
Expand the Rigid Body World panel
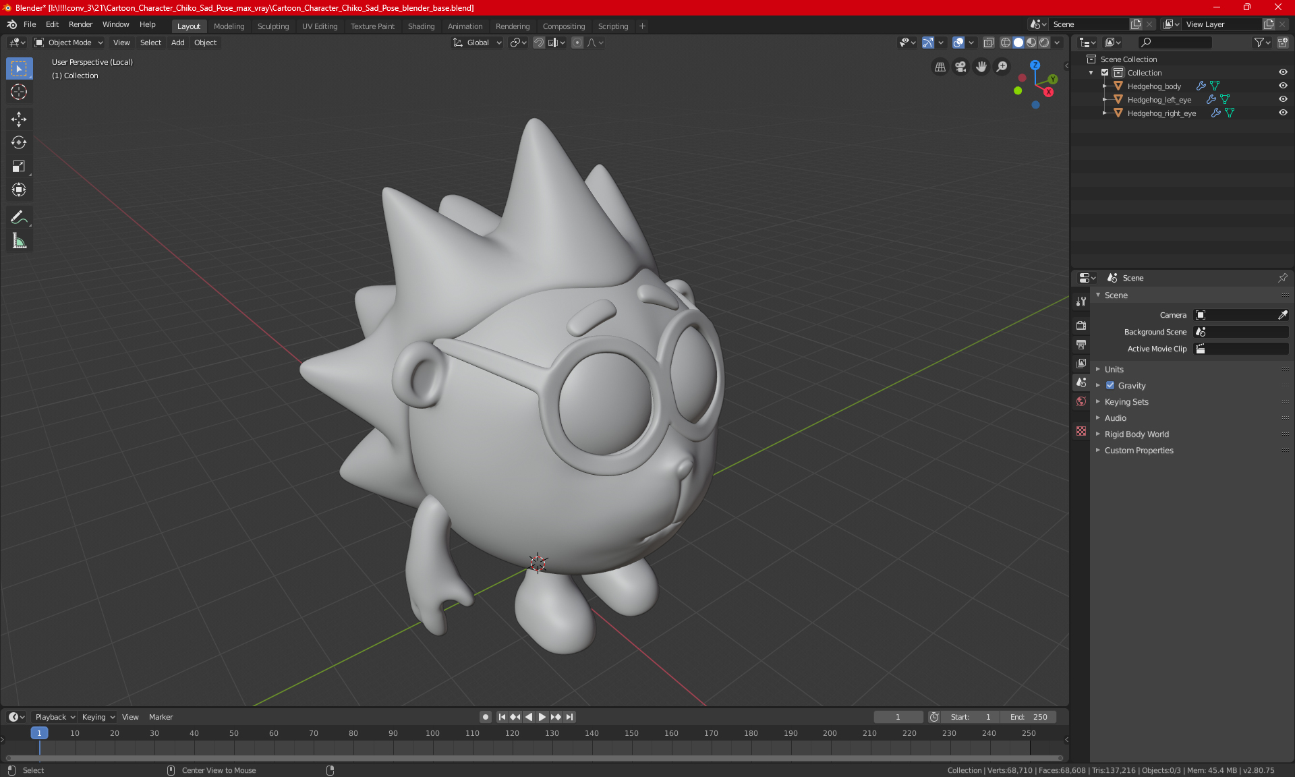tap(1136, 434)
